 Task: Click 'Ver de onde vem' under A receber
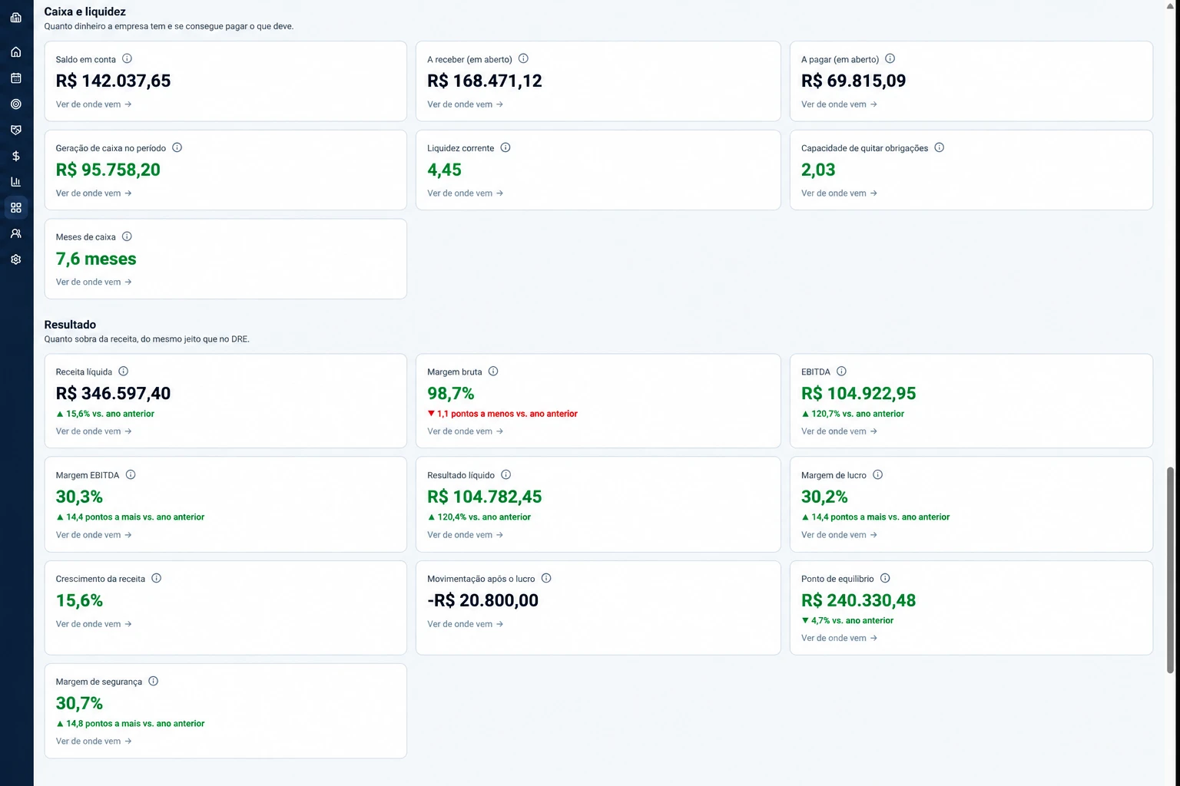(x=466, y=104)
